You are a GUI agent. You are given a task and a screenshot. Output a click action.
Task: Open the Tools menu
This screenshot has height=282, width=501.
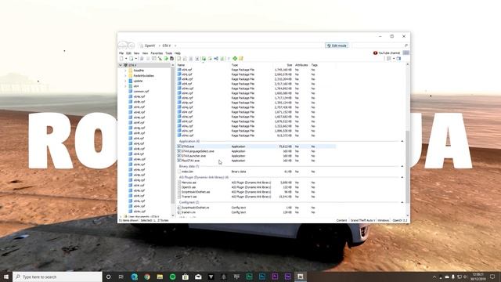[x=169, y=53]
